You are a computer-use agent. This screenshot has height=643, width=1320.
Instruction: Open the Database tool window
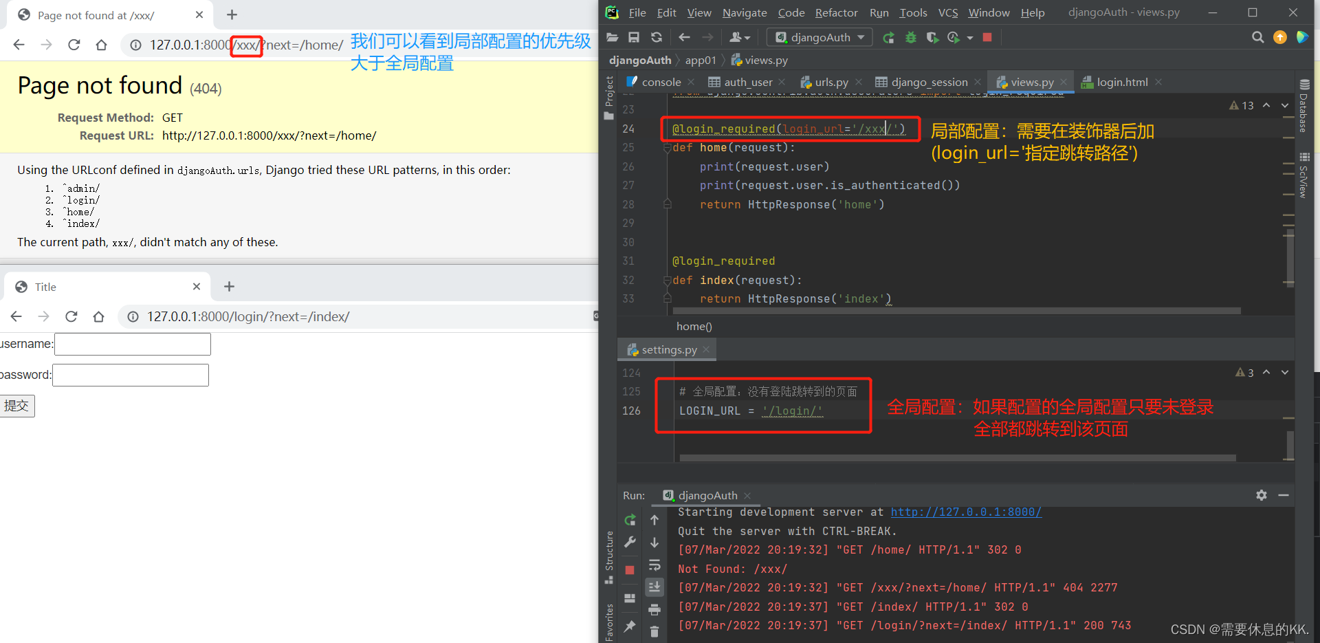(x=1303, y=107)
